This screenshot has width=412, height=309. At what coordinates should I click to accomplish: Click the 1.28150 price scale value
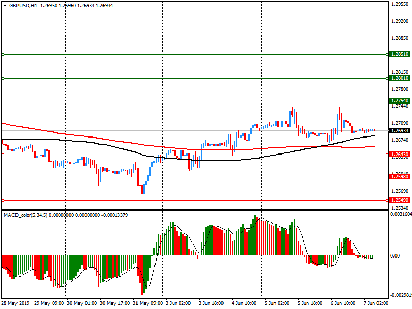[x=400, y=72]
